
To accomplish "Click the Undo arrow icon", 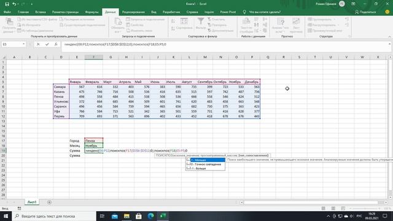I will click(x=14, y=4).
